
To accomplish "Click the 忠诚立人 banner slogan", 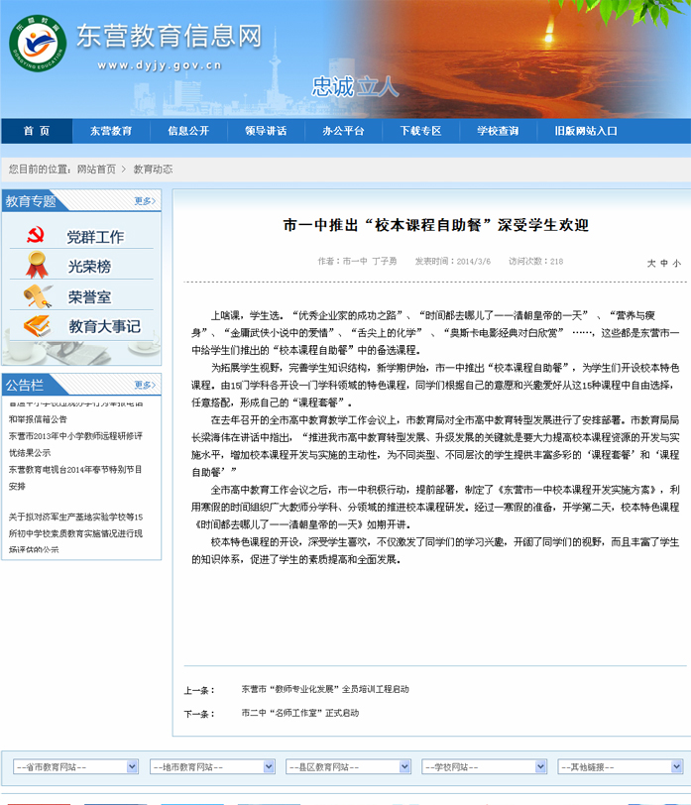I will pyautogui.click(x=355, y=86).
